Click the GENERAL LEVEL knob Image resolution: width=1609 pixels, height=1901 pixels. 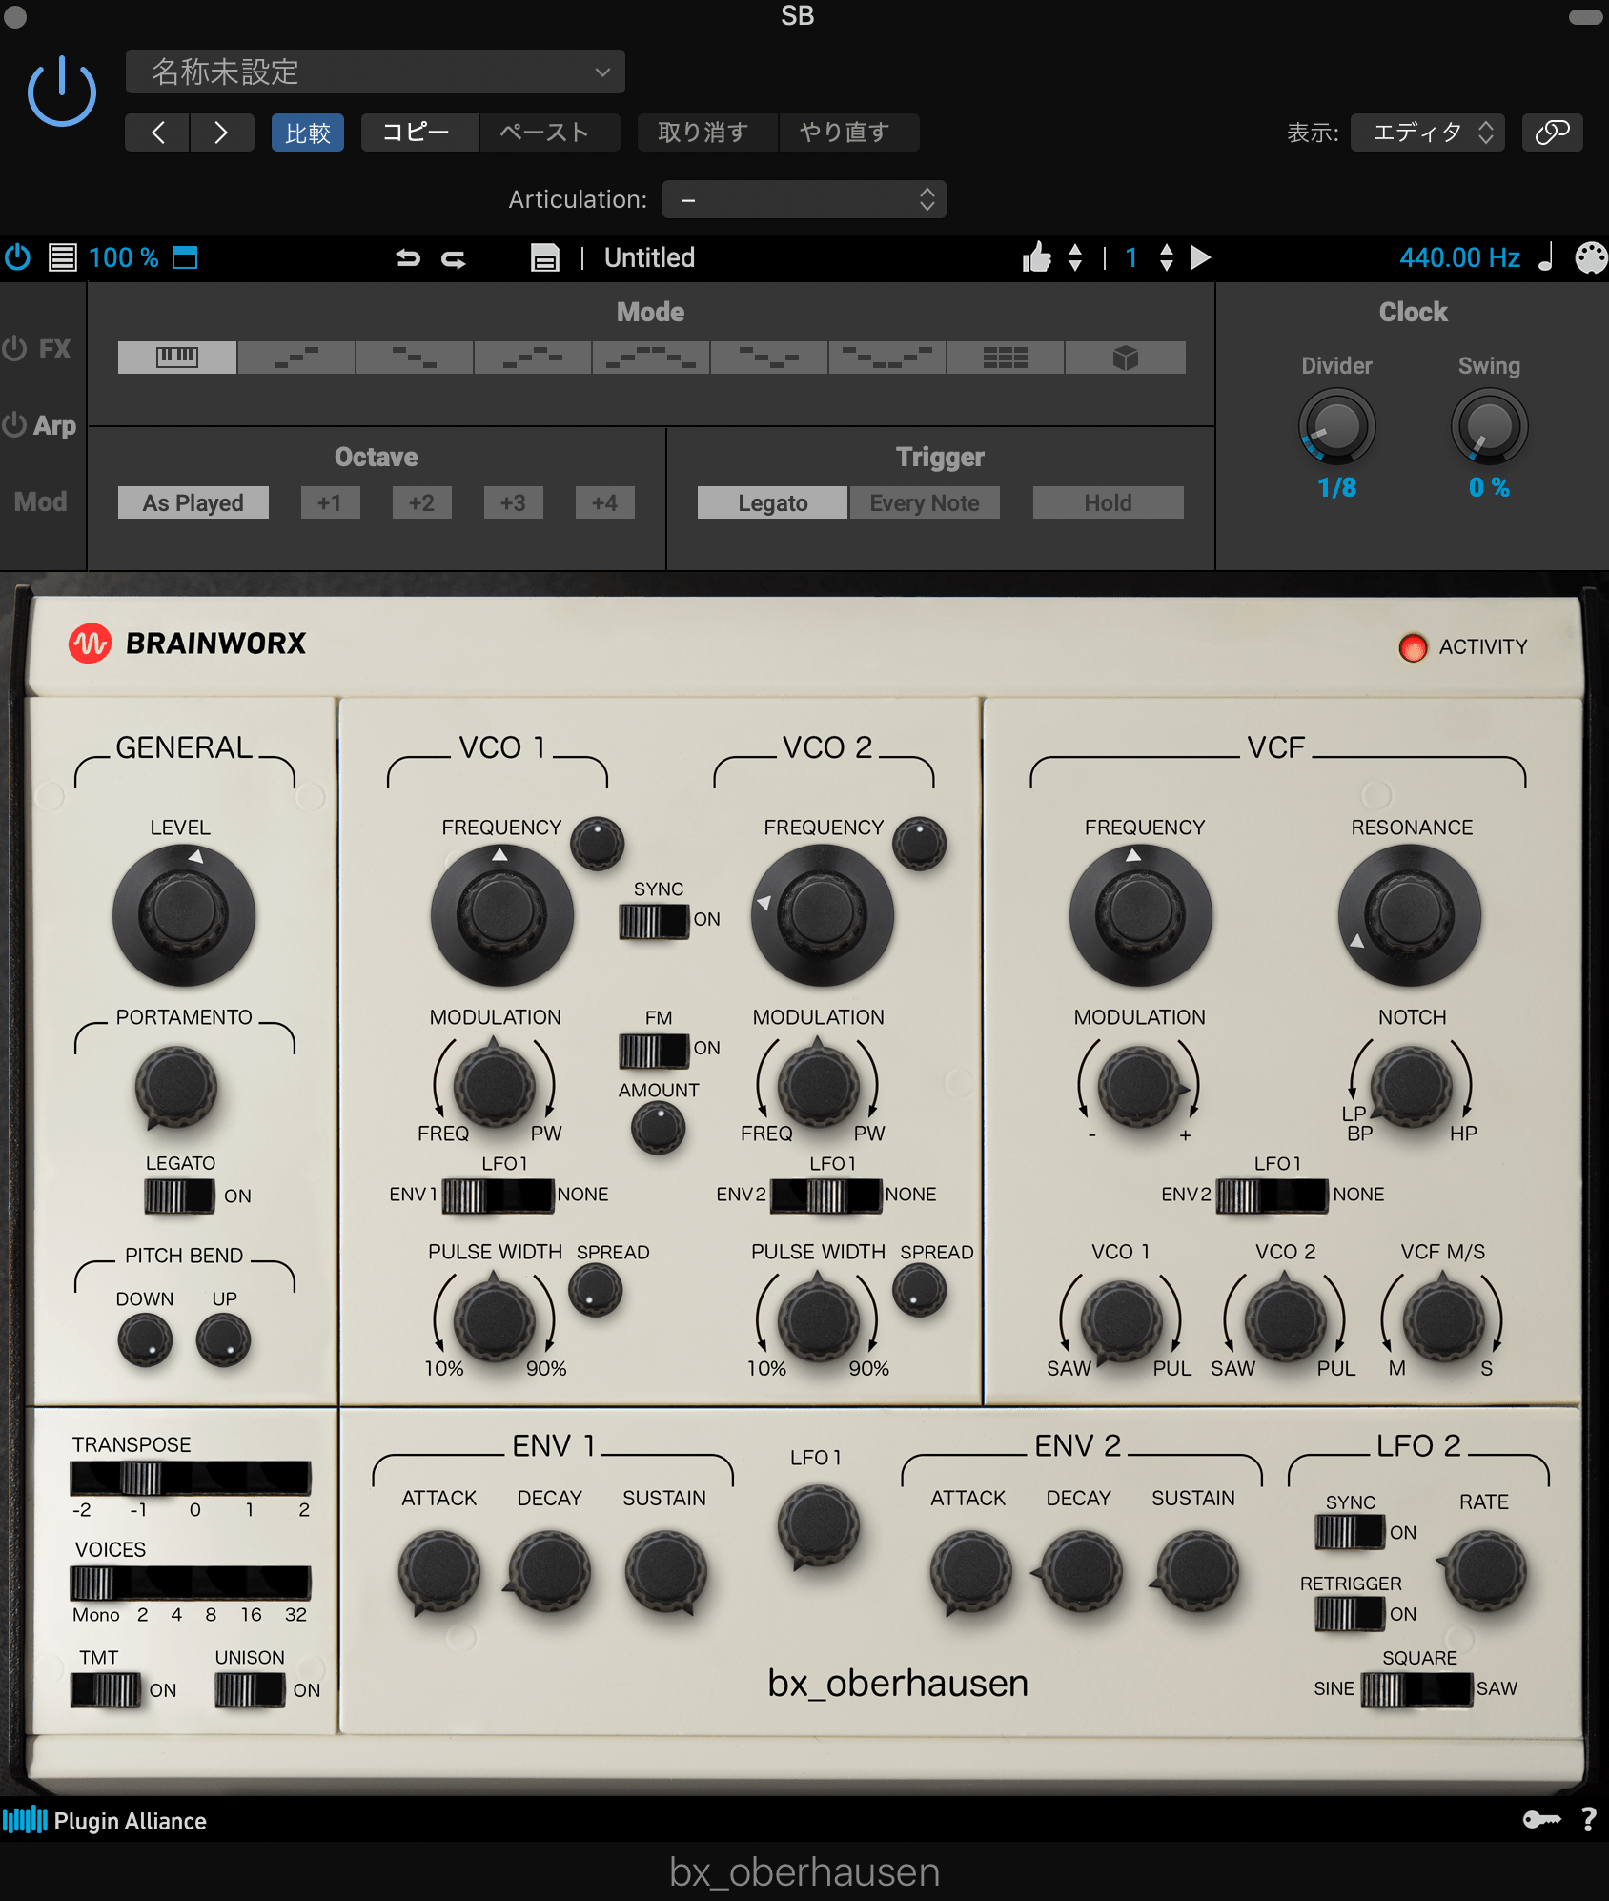pyautogui.click(x=184, y=915)
